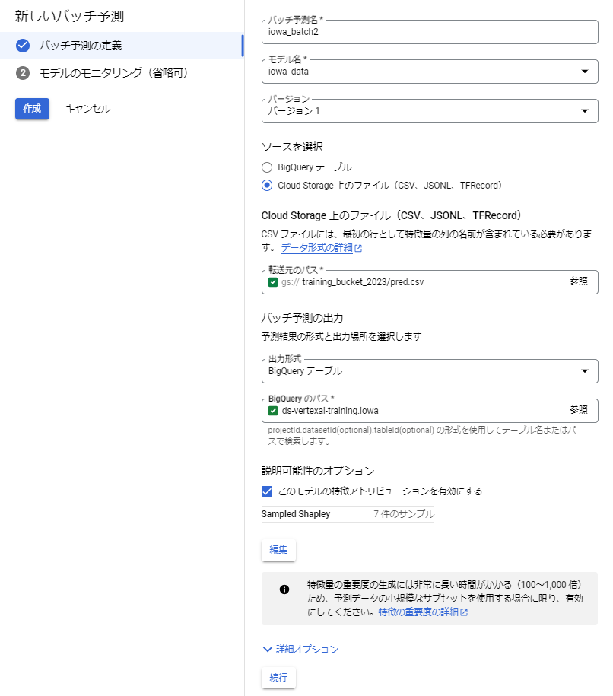Click the 編集 button
Image resolution: width=613 pixels, height=696 pixels.
click(278, 550)
